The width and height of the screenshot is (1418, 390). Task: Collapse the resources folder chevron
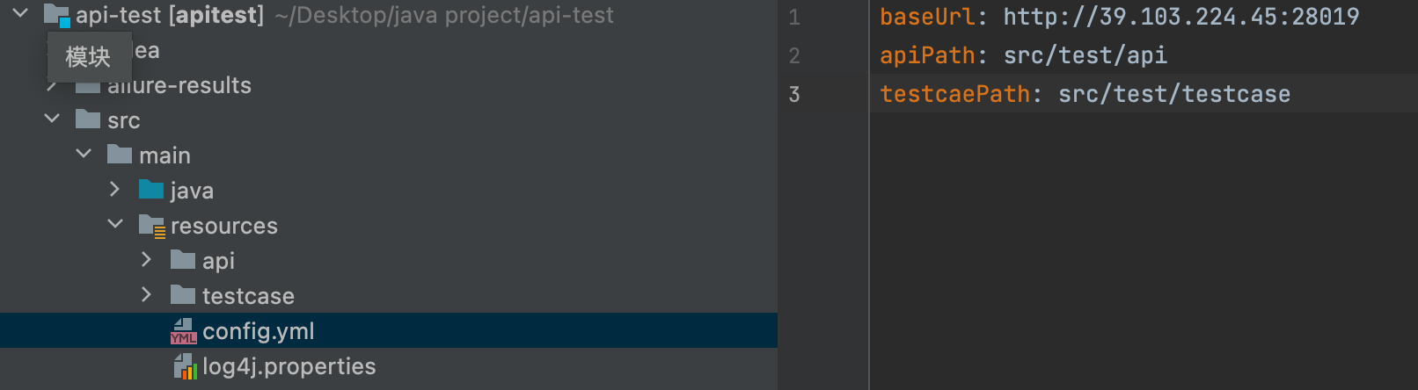(115, 224)
